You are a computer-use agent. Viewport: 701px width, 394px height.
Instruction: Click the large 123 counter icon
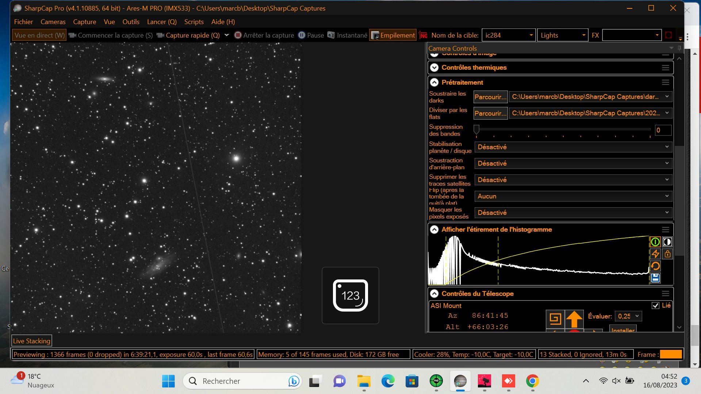point(350,295)
